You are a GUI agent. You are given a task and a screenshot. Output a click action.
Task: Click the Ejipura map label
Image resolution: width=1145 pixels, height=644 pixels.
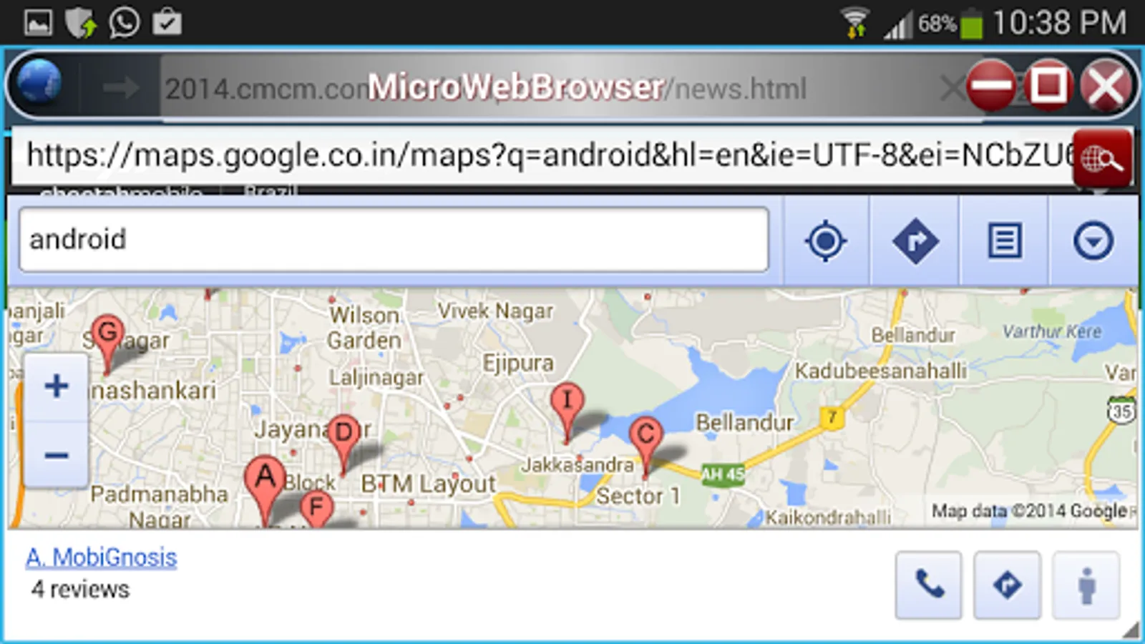pyautogui.click(x=518, y=364)
